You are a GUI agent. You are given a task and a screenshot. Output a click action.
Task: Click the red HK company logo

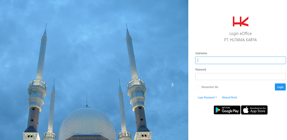click(x=240, y=22)
